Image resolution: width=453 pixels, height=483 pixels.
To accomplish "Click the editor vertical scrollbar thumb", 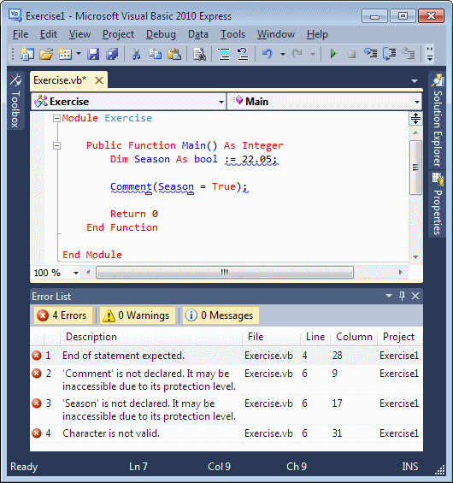I will pos(415,168).
